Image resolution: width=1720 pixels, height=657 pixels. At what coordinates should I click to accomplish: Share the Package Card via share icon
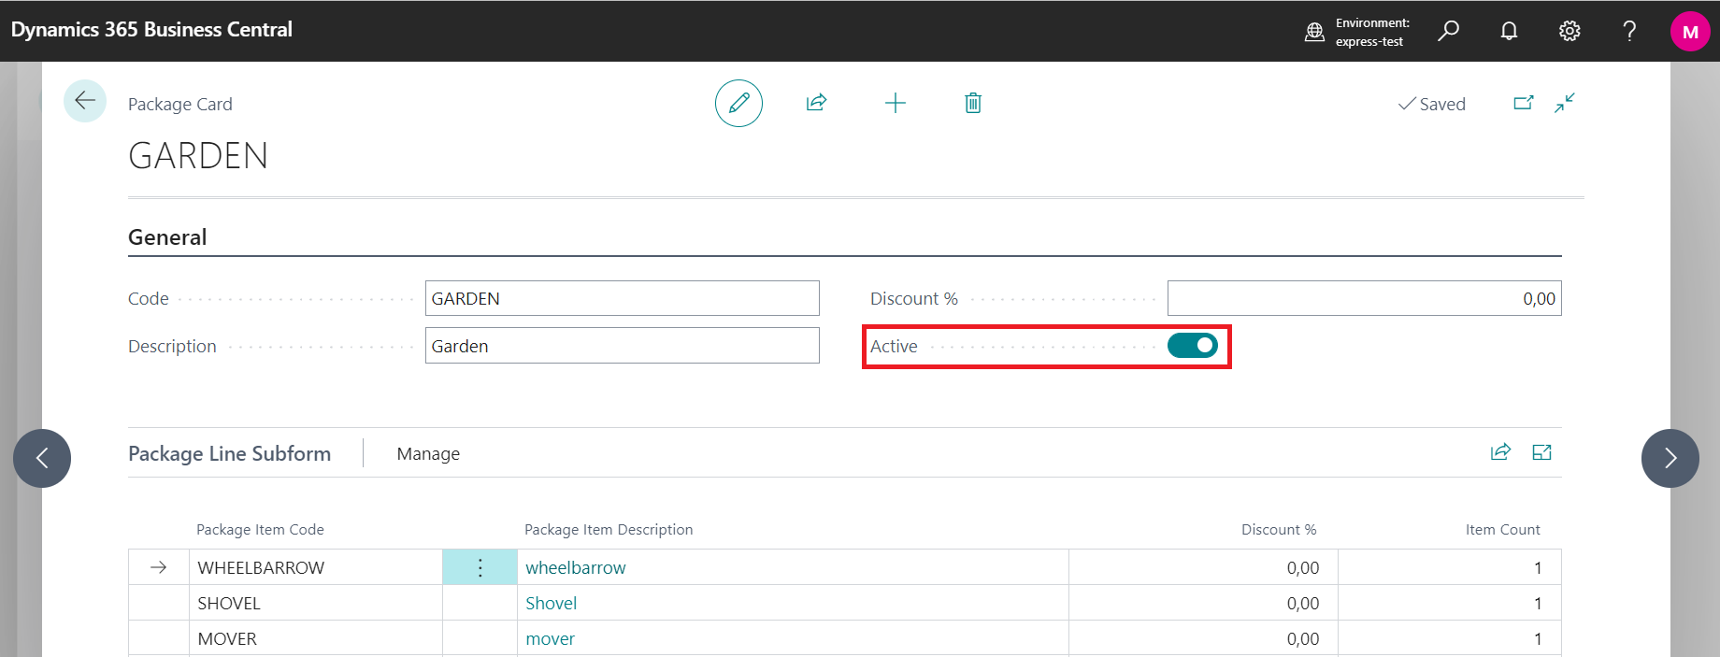click(816, 103)
